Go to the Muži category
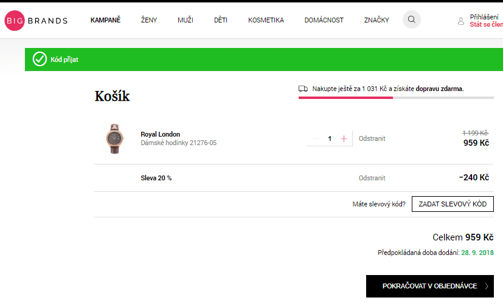 [186, 20]
